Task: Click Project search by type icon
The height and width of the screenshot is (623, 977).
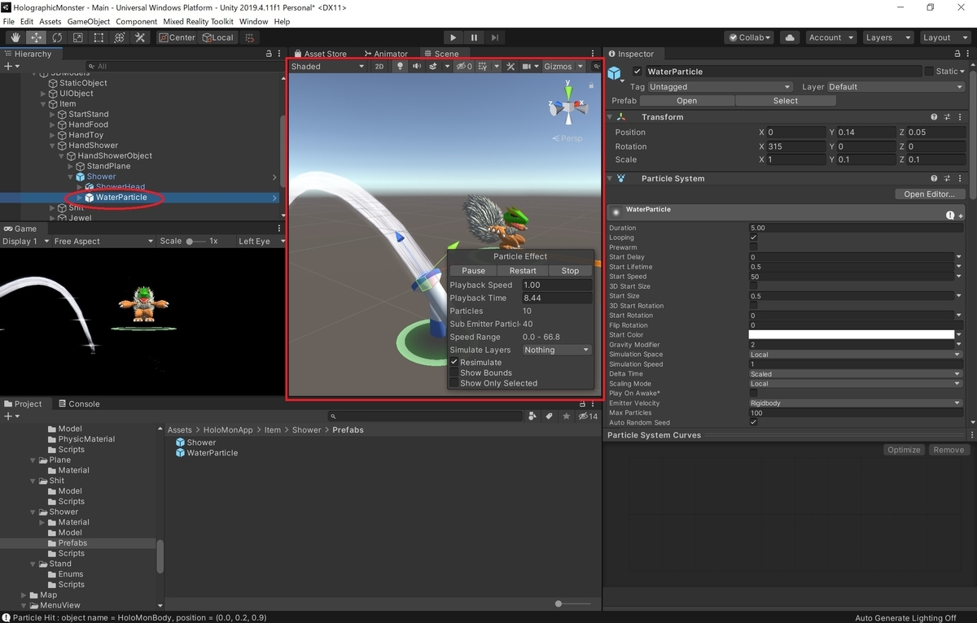Action: [532, 416]
